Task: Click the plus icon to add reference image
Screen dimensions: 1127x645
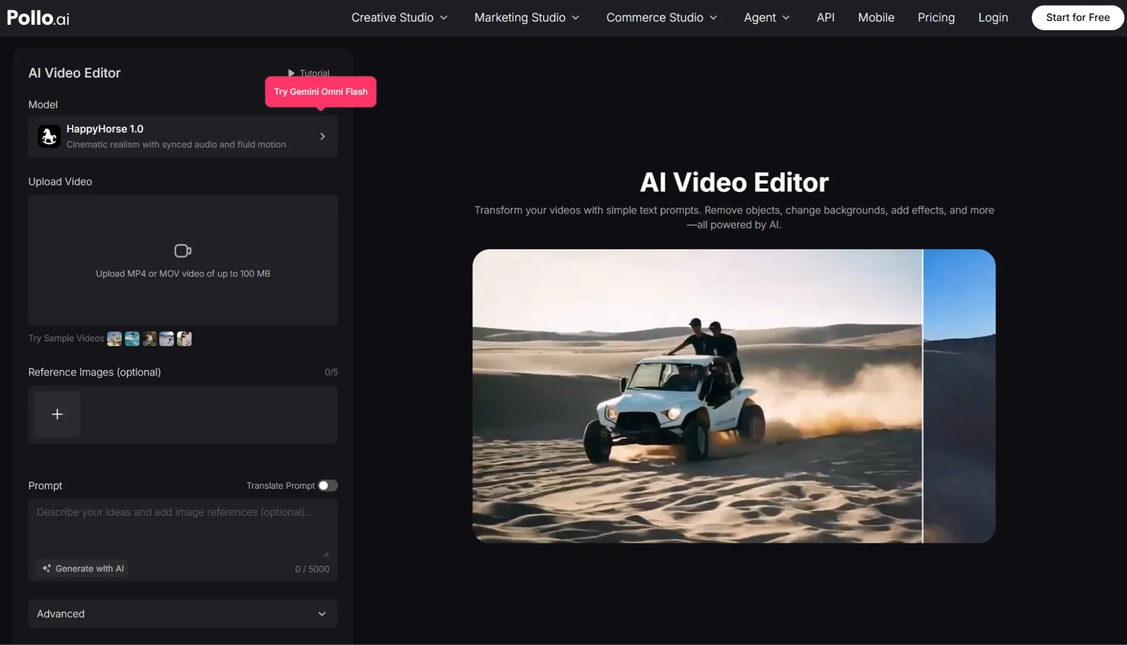Action: pos(57,414)
